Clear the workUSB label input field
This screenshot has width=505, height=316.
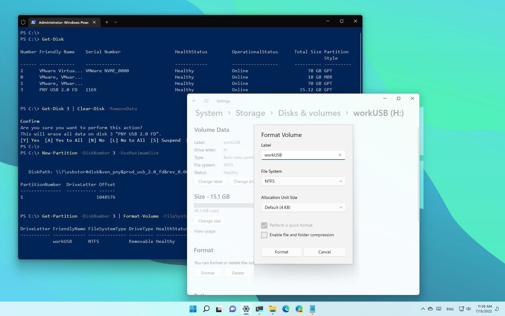tap(340, 155)
